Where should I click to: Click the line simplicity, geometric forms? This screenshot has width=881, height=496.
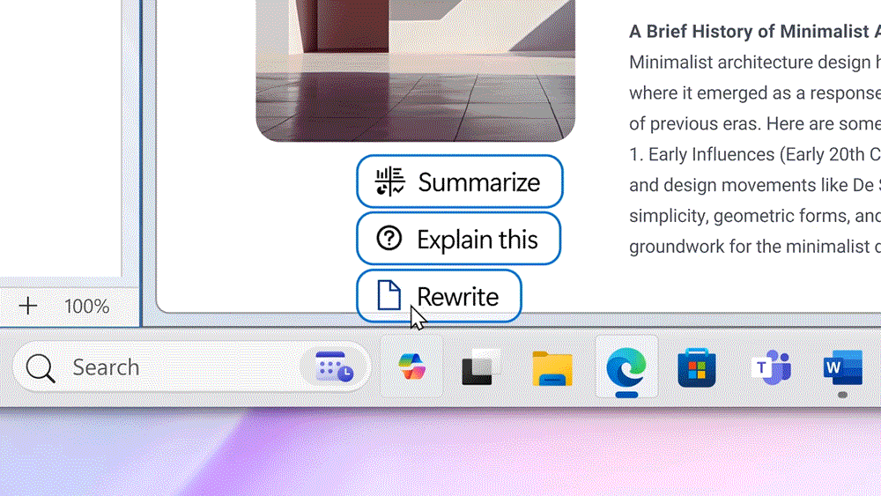(x=755, y=216)
